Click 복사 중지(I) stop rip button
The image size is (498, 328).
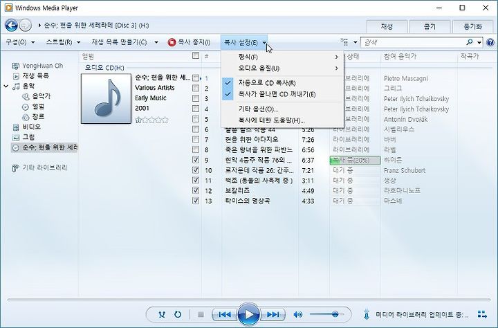point(190,42)
